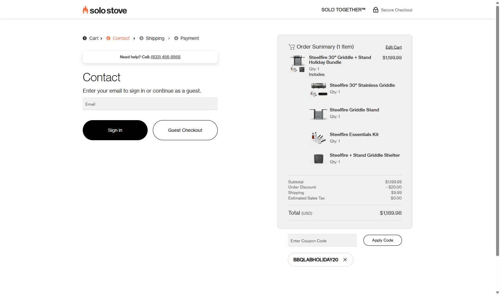
Task: Open the Edit Cart link
Action: point(394,47)
